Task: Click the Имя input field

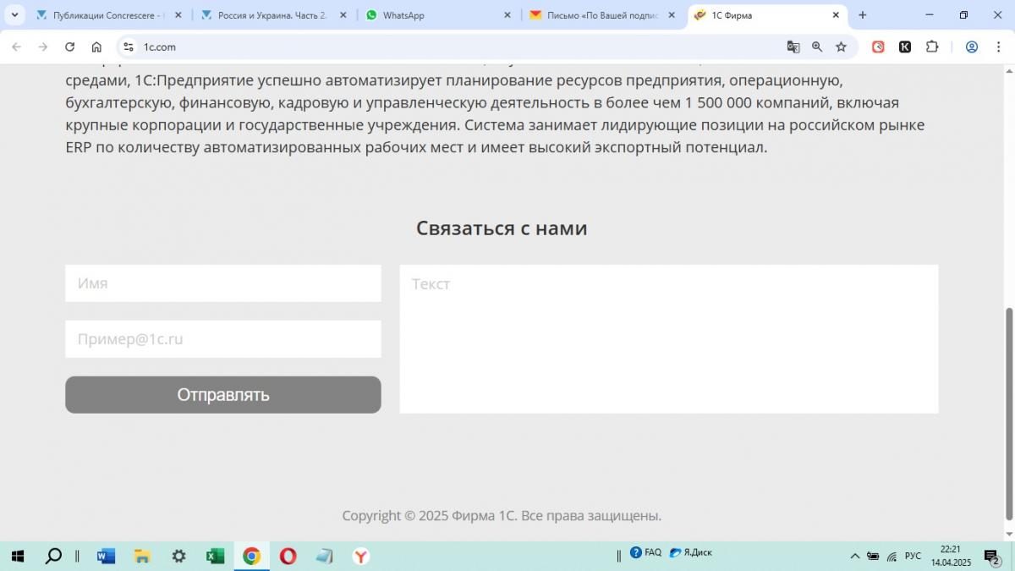Action: (x=222, y=283)
